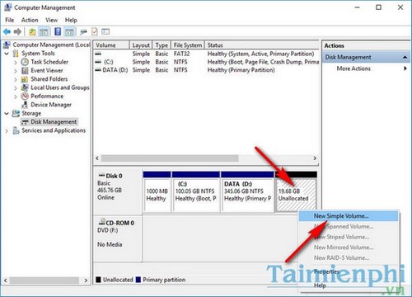
Task: Expand Services and Applications node arrow
Action: 7,131
